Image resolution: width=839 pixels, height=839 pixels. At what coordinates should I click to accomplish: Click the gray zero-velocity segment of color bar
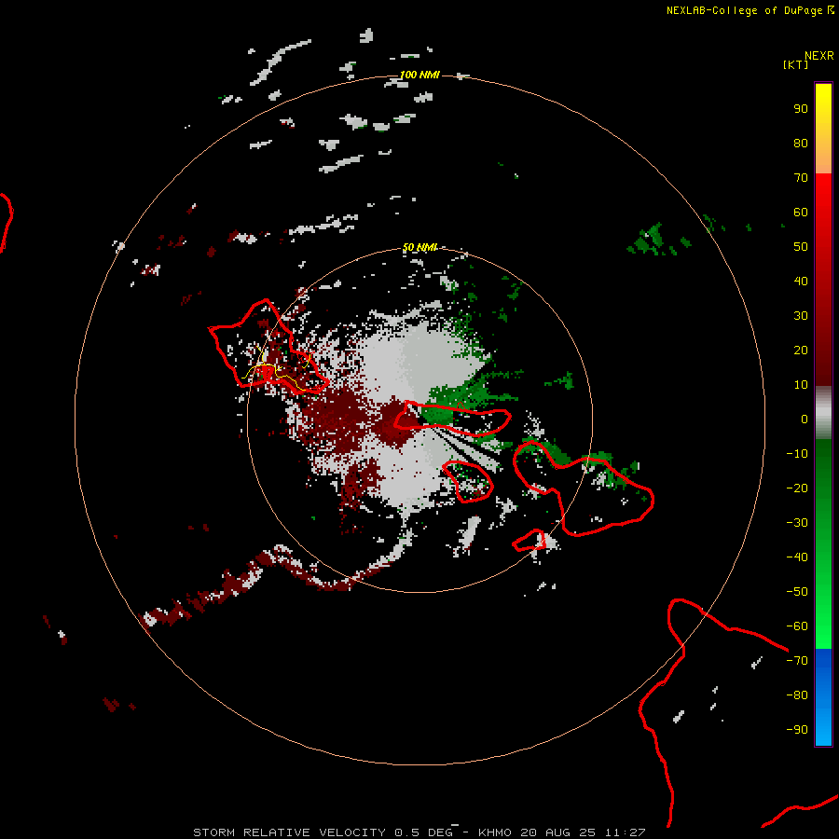pos(823,413)
